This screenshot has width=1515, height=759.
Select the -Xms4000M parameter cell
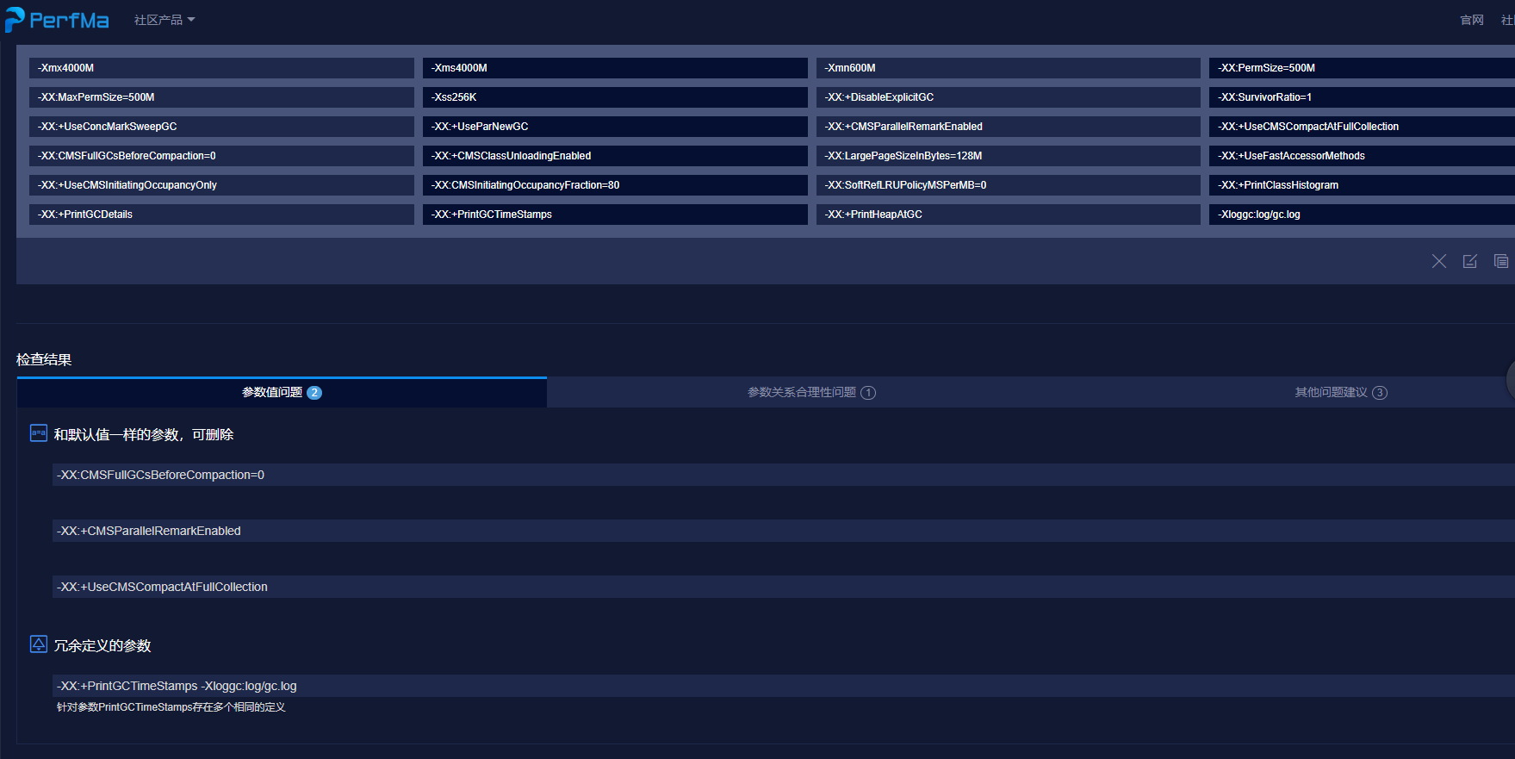(615, 68)
